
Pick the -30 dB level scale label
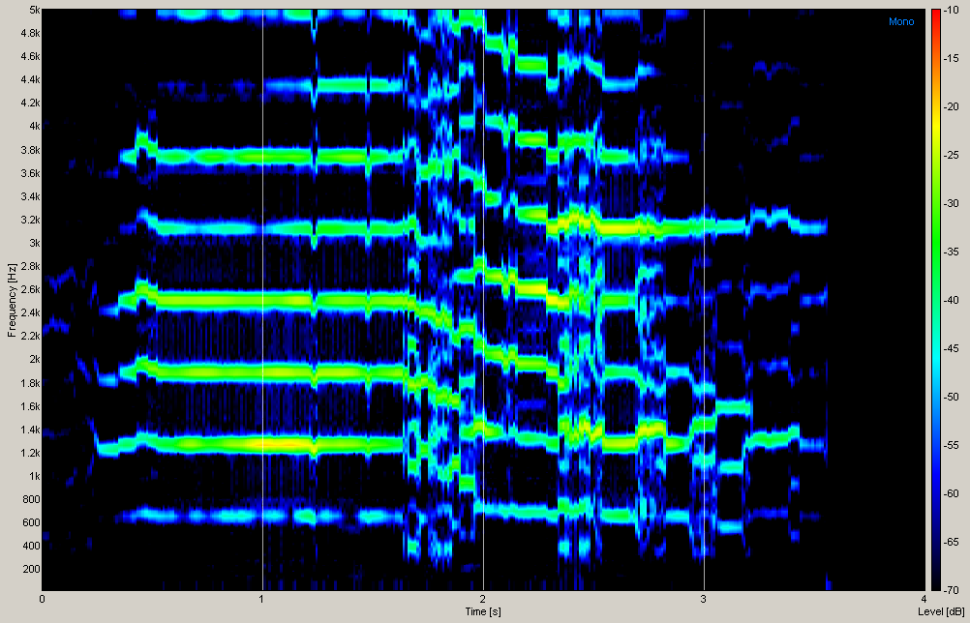click(x=952, y=203)
